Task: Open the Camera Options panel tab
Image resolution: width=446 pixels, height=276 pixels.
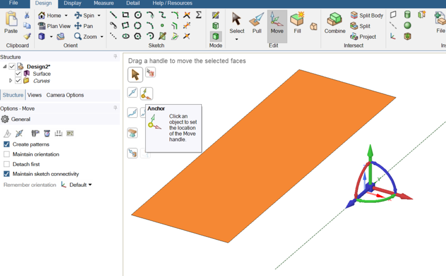Action: (65, 95)
